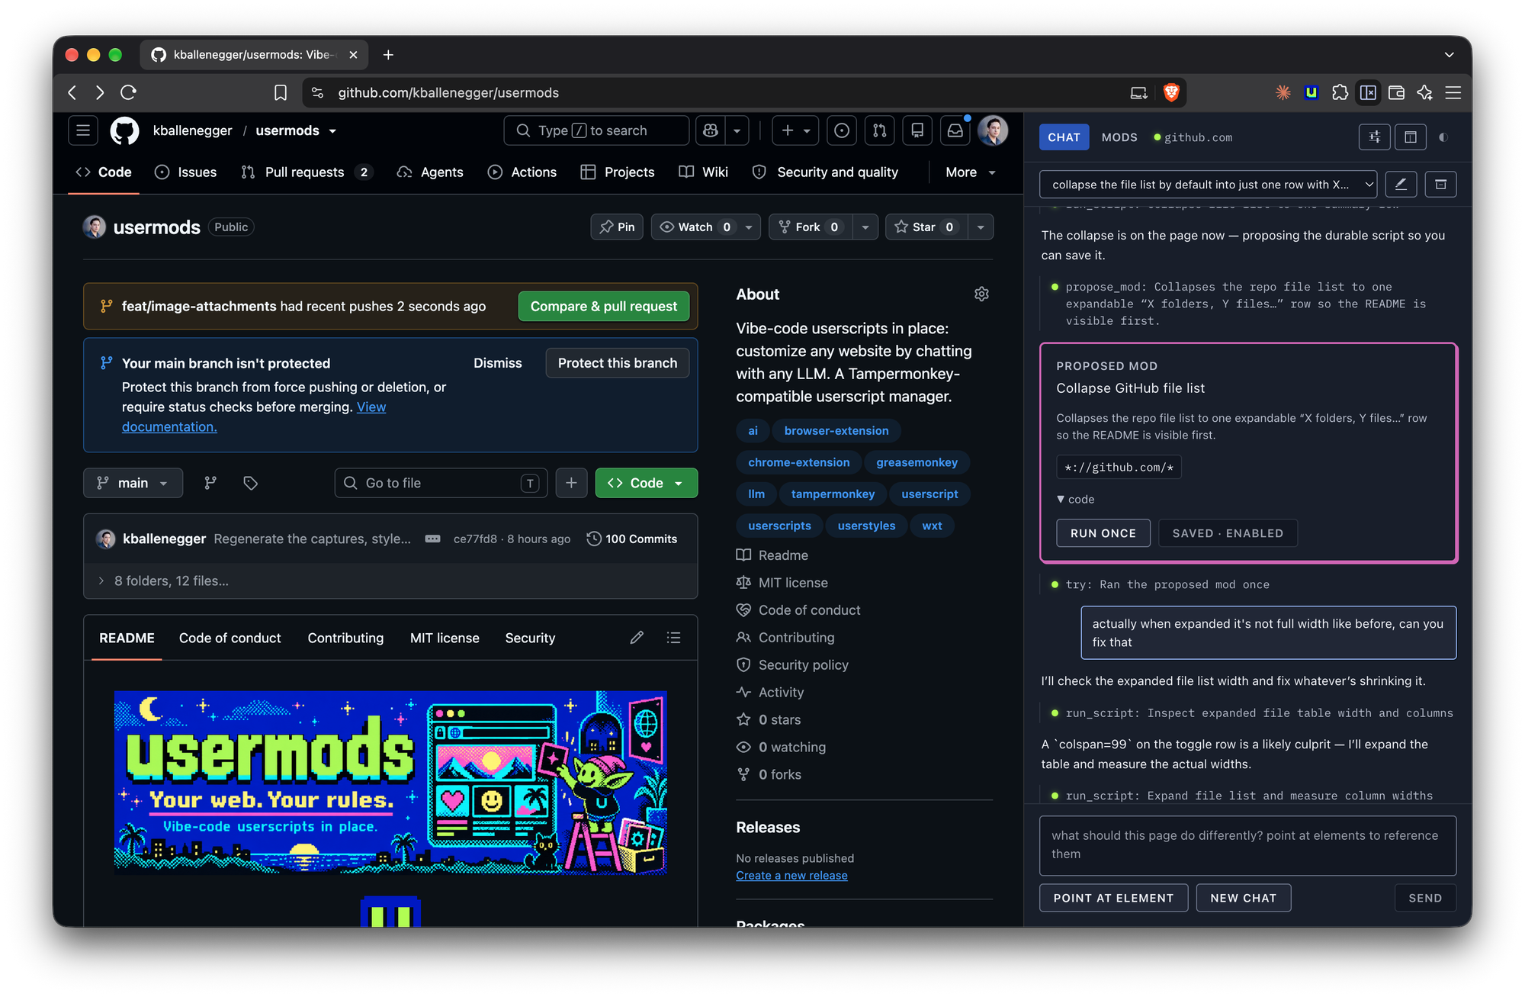Toggle the SAVED · ENABLED mod state

[1228, 533]
